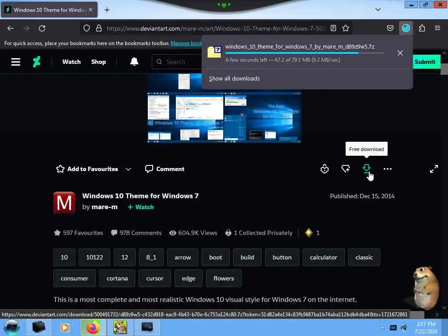
Task: Open the mare-m author link
Action: (x=105, y=207)
